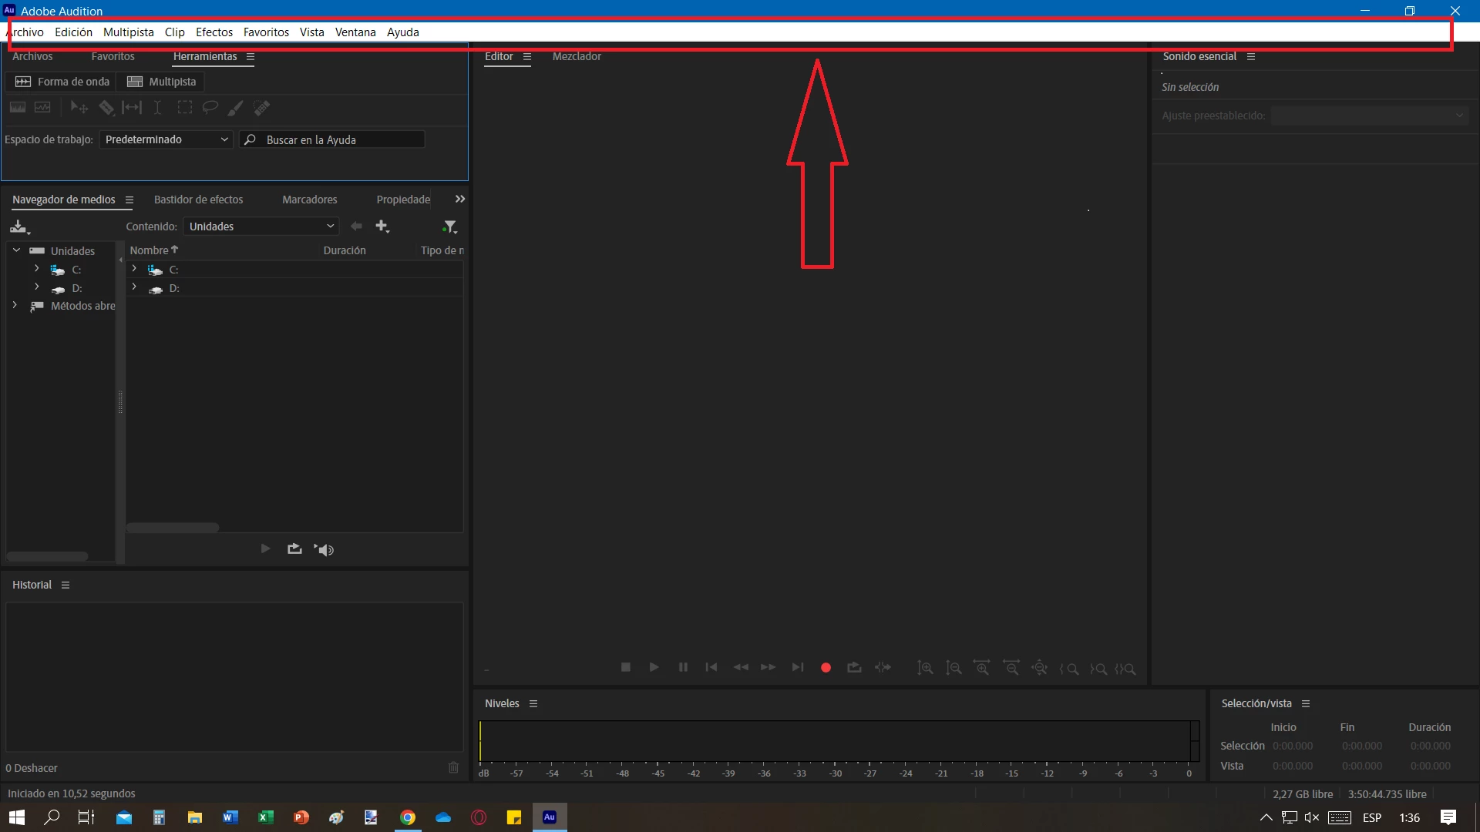Click the filter files funnel icon
The image size is (1480, 832).
pyautogui.click(x=449, y=226)
